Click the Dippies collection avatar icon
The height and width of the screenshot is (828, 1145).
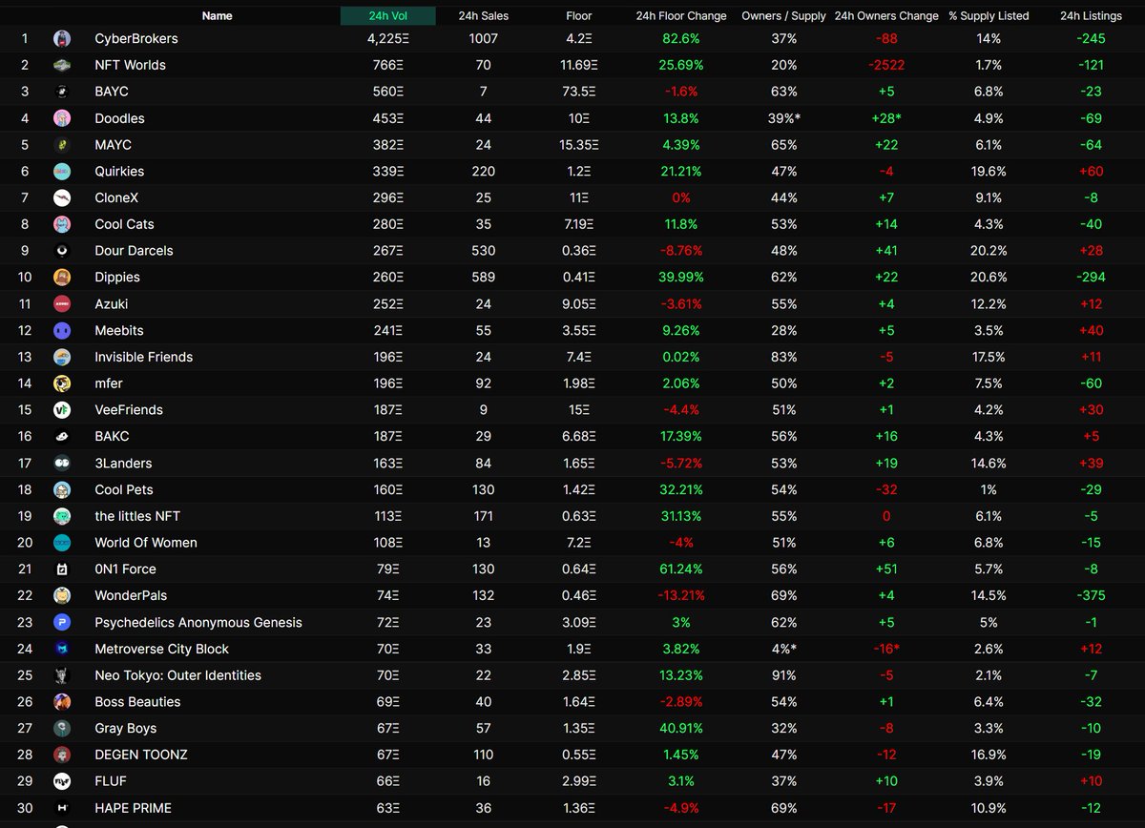[x=62, y=278]
